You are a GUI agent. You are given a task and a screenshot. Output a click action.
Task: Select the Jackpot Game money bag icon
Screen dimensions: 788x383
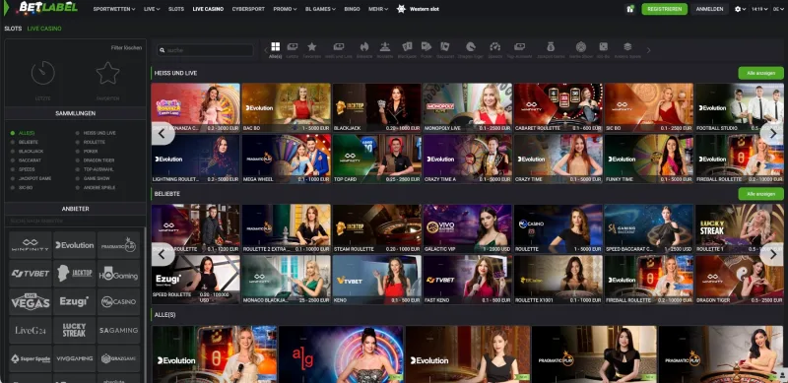point(551,46)
